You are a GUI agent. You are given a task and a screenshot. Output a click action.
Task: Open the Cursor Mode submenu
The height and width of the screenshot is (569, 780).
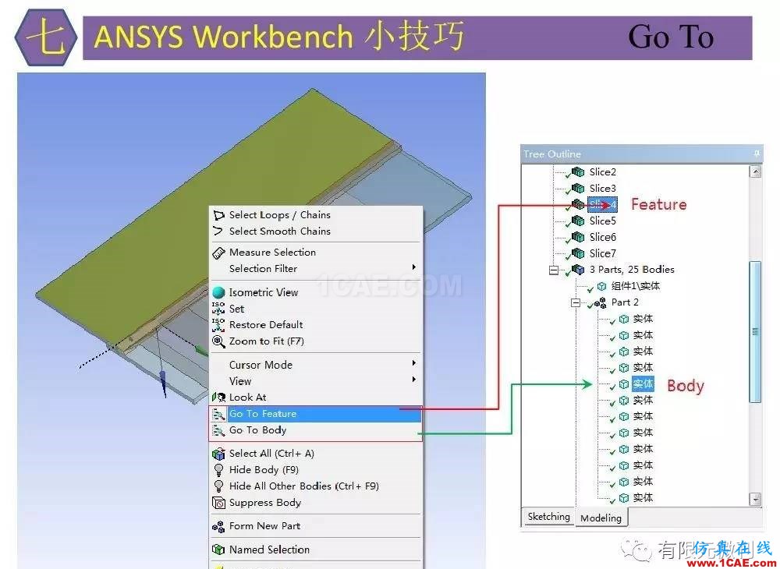click(x=315, y=364)
